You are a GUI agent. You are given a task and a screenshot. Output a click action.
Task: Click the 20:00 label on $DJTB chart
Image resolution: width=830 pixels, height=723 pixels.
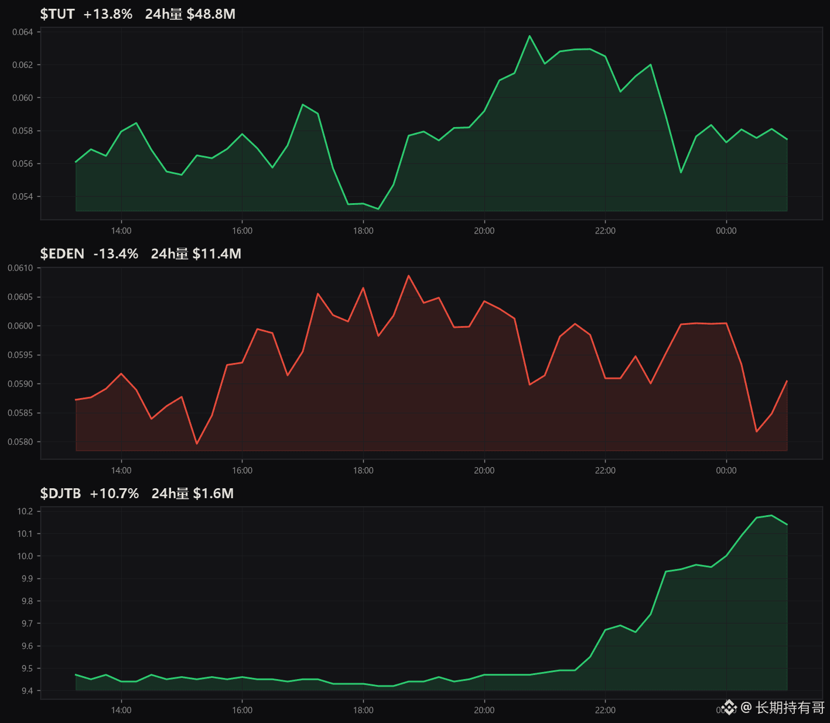pyautogui.click(x=484, y=710)
